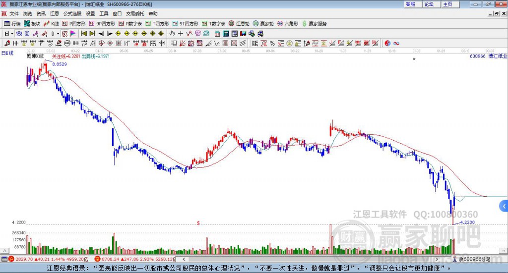Open the 文件 menu
The image size is (508, 273).
(14, 13)
